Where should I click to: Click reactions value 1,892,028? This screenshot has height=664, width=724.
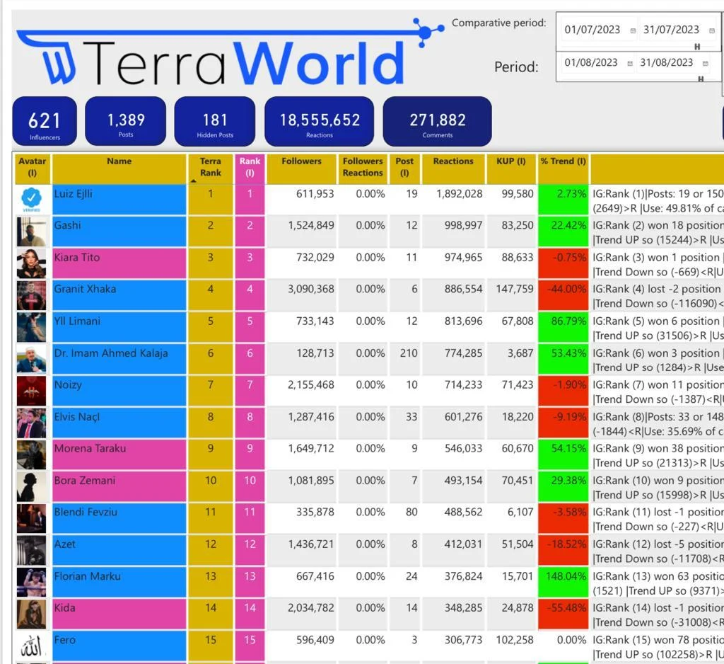460,194
